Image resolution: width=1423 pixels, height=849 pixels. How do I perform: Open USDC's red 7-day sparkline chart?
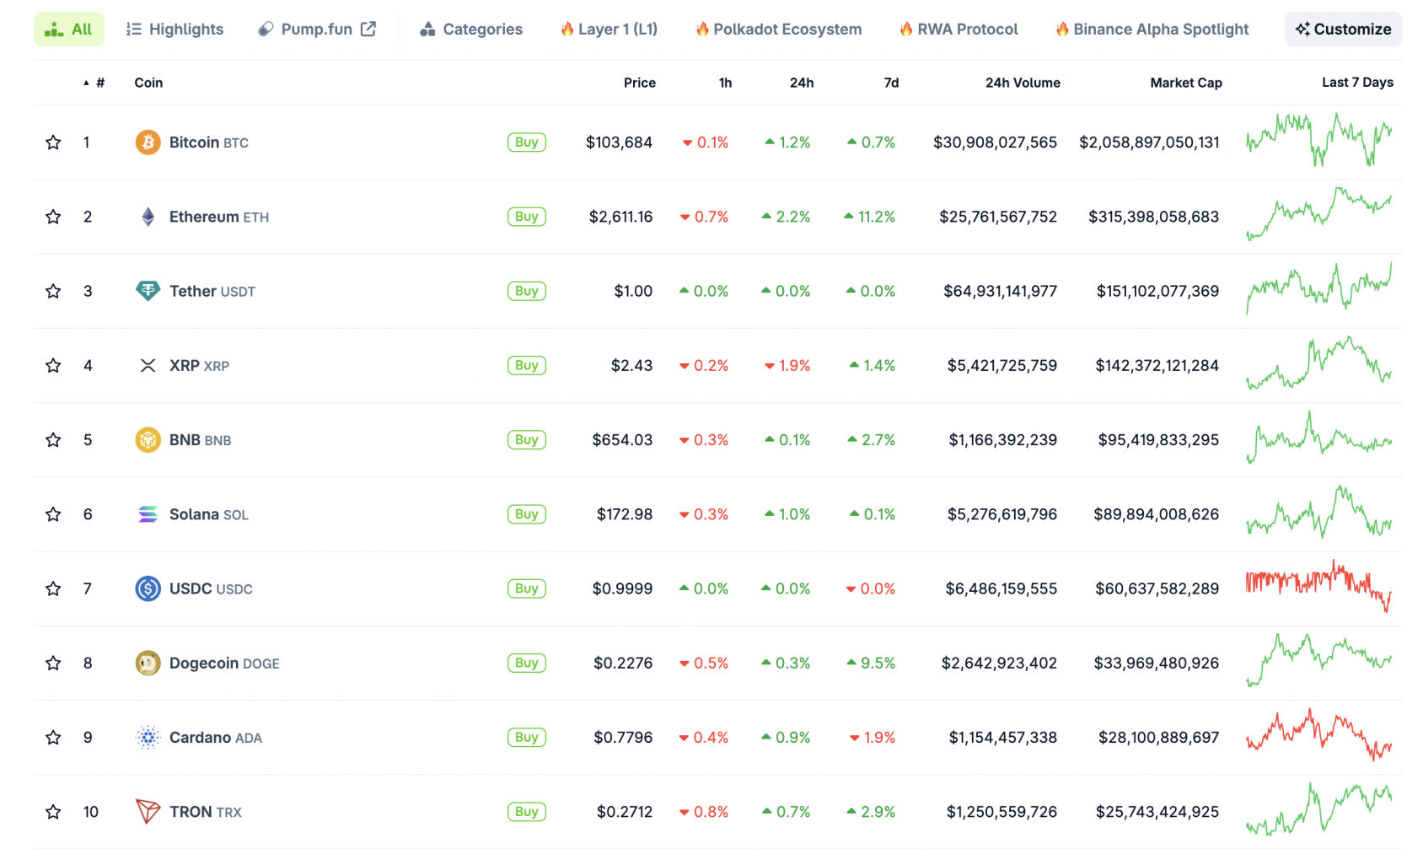click(x=1319, y=586)
